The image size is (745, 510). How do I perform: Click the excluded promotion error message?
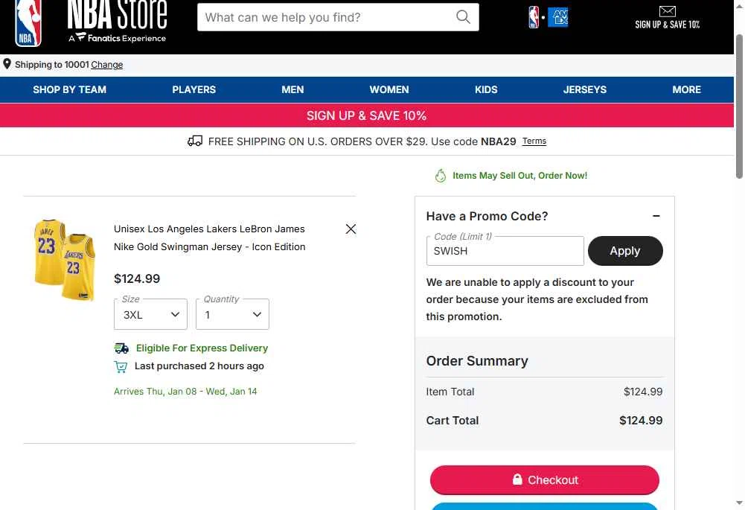537,299
